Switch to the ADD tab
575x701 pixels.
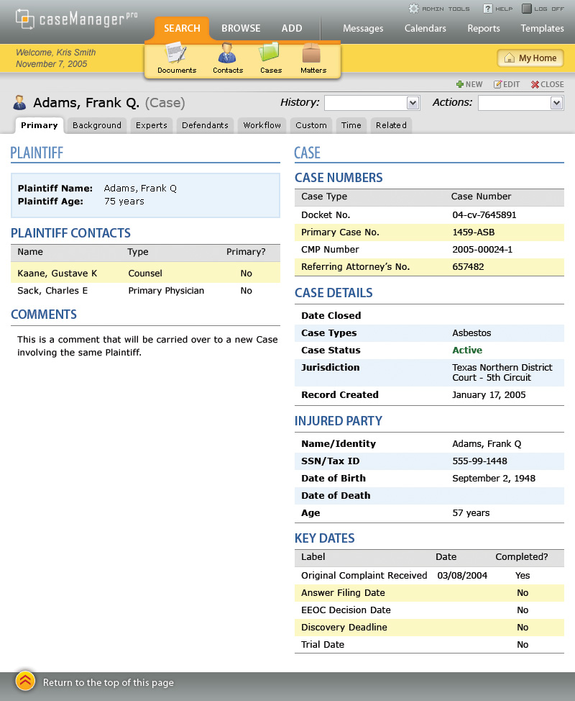pyautogui.click(x=292, y=28)
